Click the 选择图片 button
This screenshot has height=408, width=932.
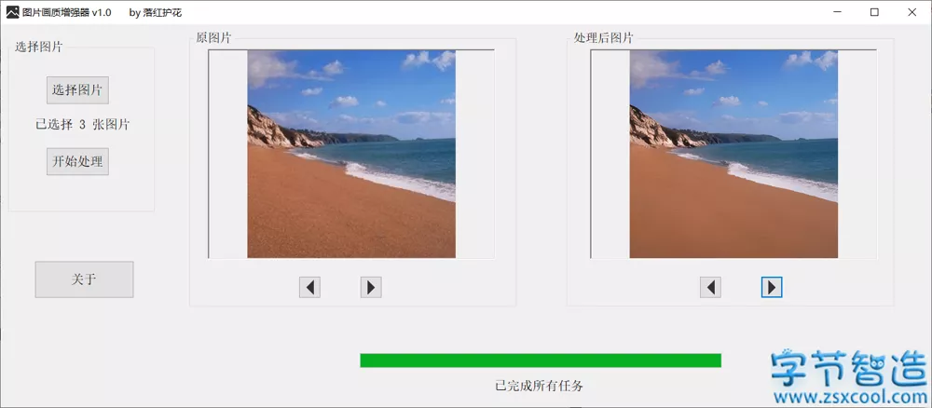point(78,90)
